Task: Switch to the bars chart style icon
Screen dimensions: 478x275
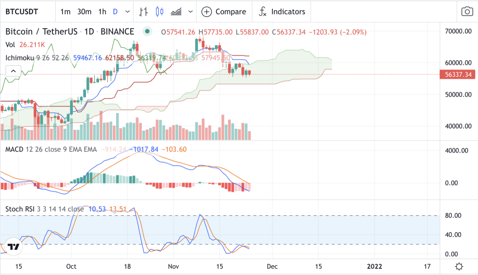Action: coord(143,12)
